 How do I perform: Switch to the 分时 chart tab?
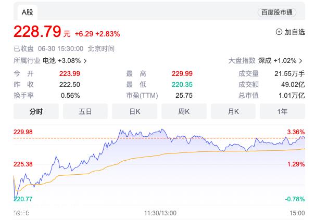click(36, 111)
